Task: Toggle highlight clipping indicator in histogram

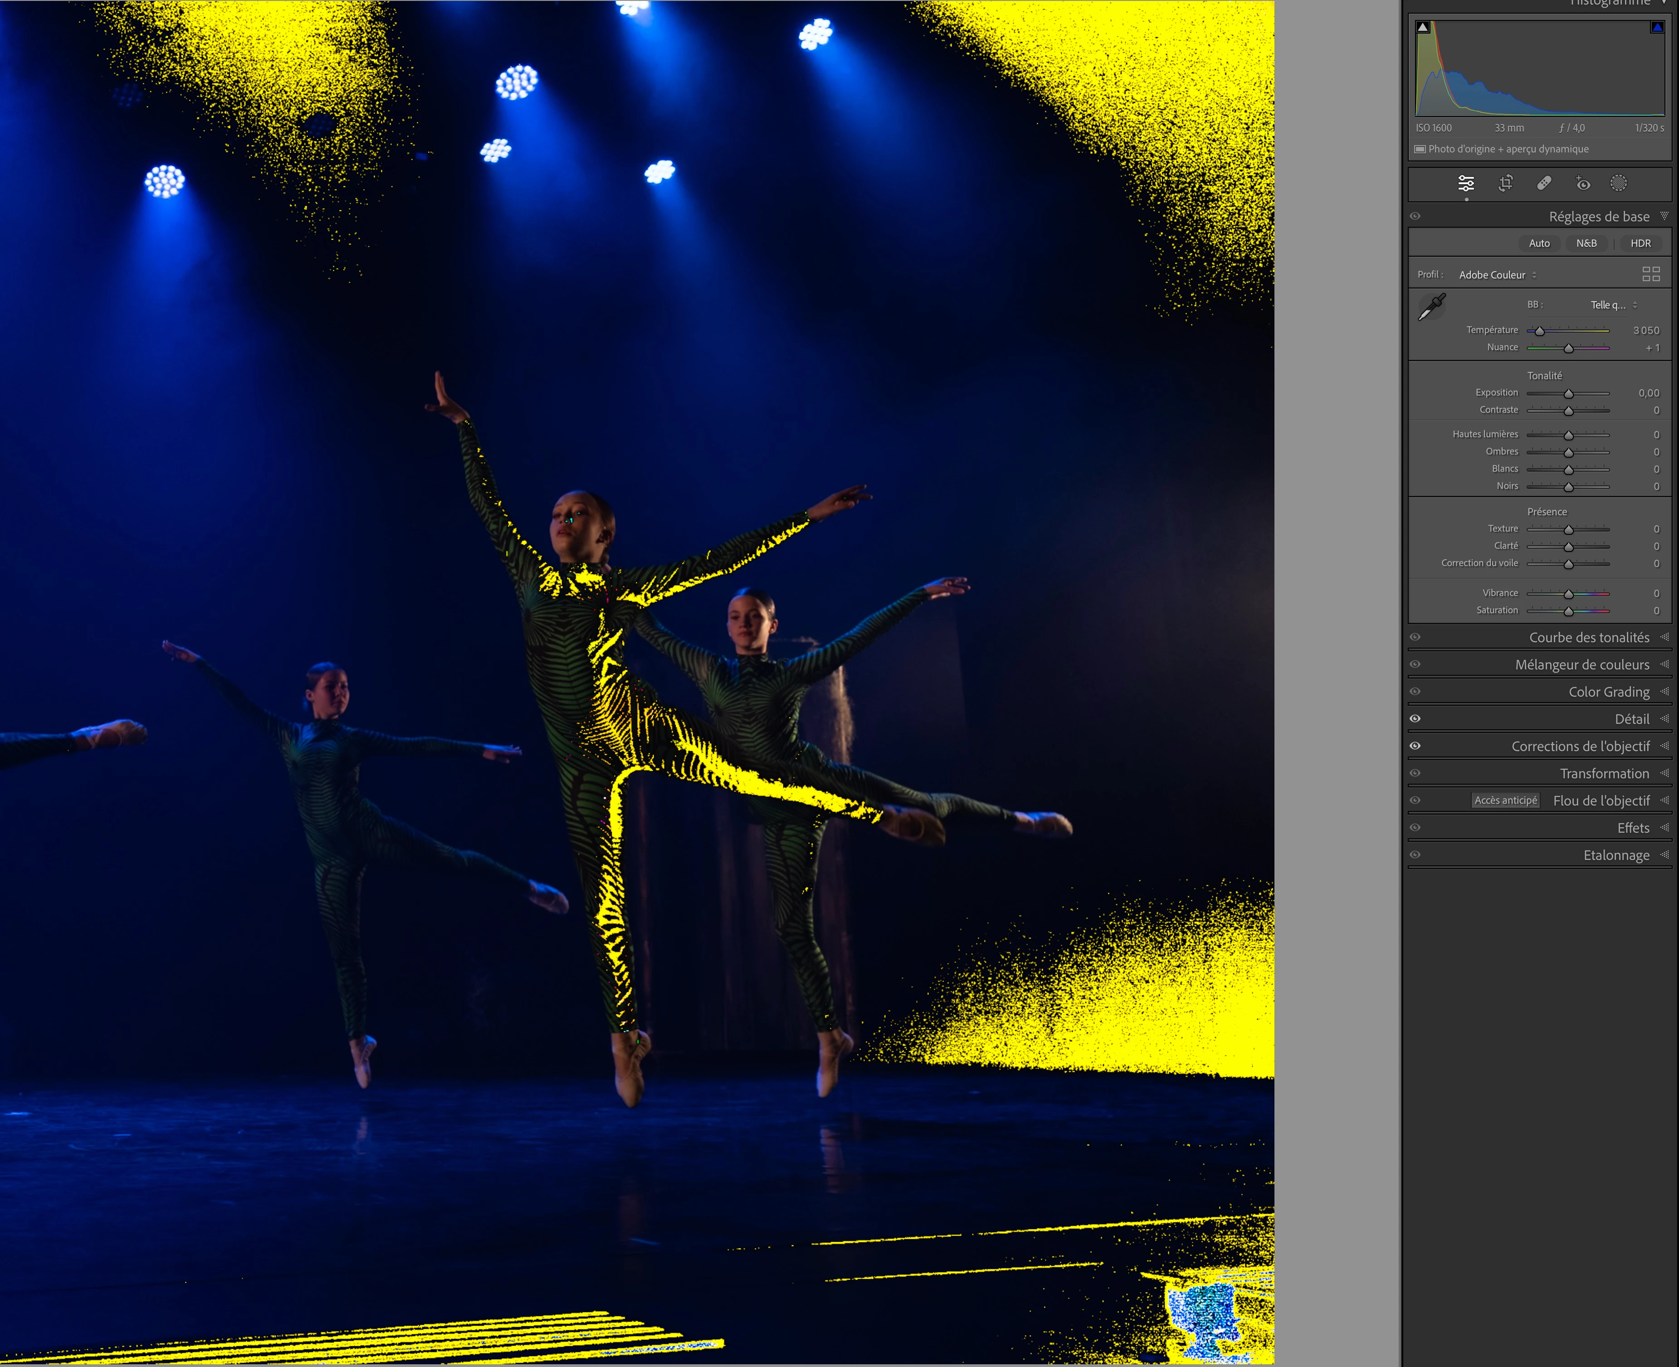Action: point(1657,27)
